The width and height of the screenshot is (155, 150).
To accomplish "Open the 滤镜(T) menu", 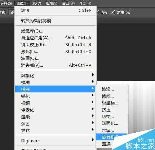I will point(22,3).
